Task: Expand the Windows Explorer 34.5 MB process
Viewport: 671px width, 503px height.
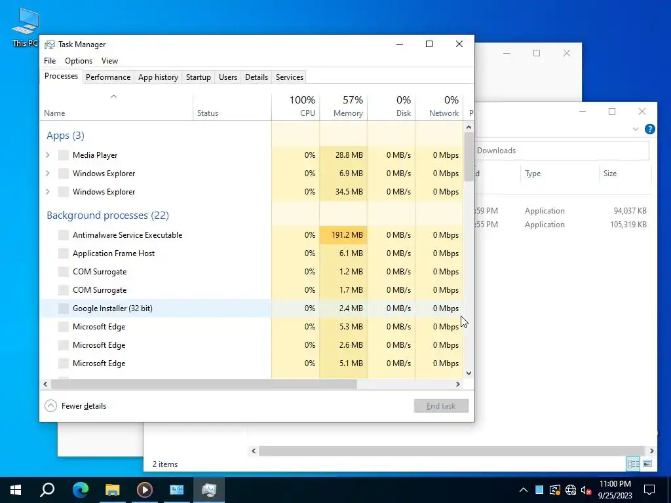Action: tap(48, 192)
